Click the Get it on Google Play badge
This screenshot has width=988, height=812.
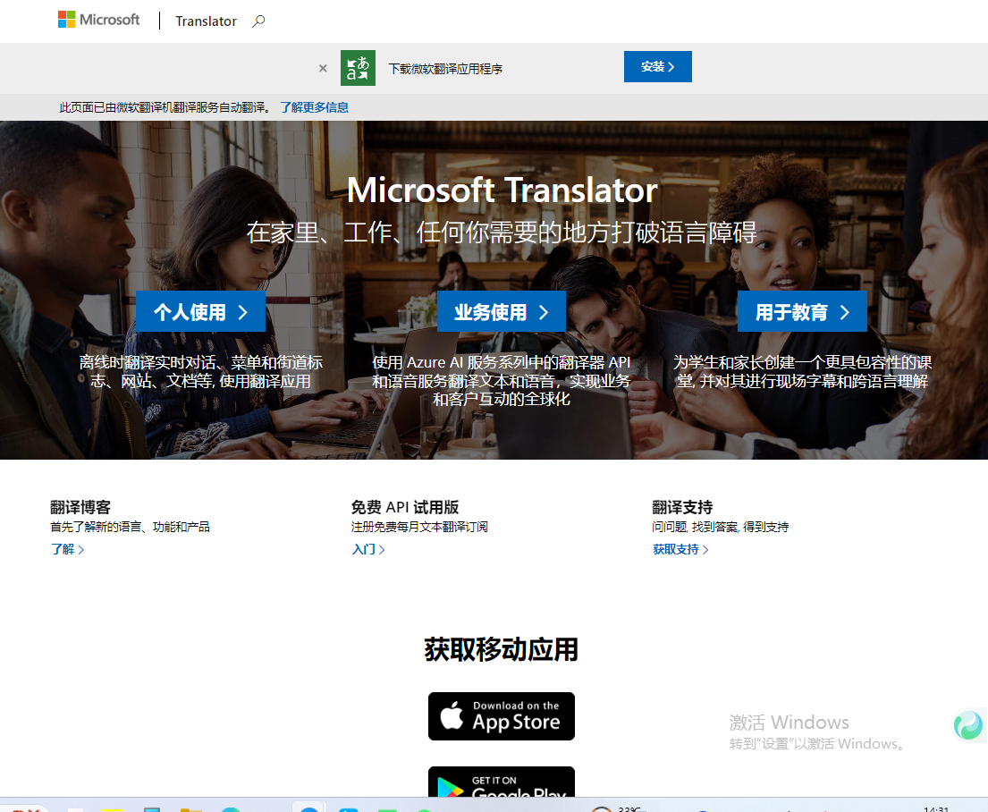[502, 782]
